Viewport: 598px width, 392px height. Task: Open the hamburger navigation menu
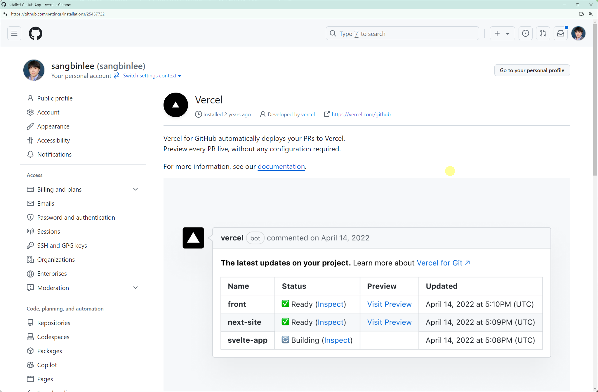[14, 33]
